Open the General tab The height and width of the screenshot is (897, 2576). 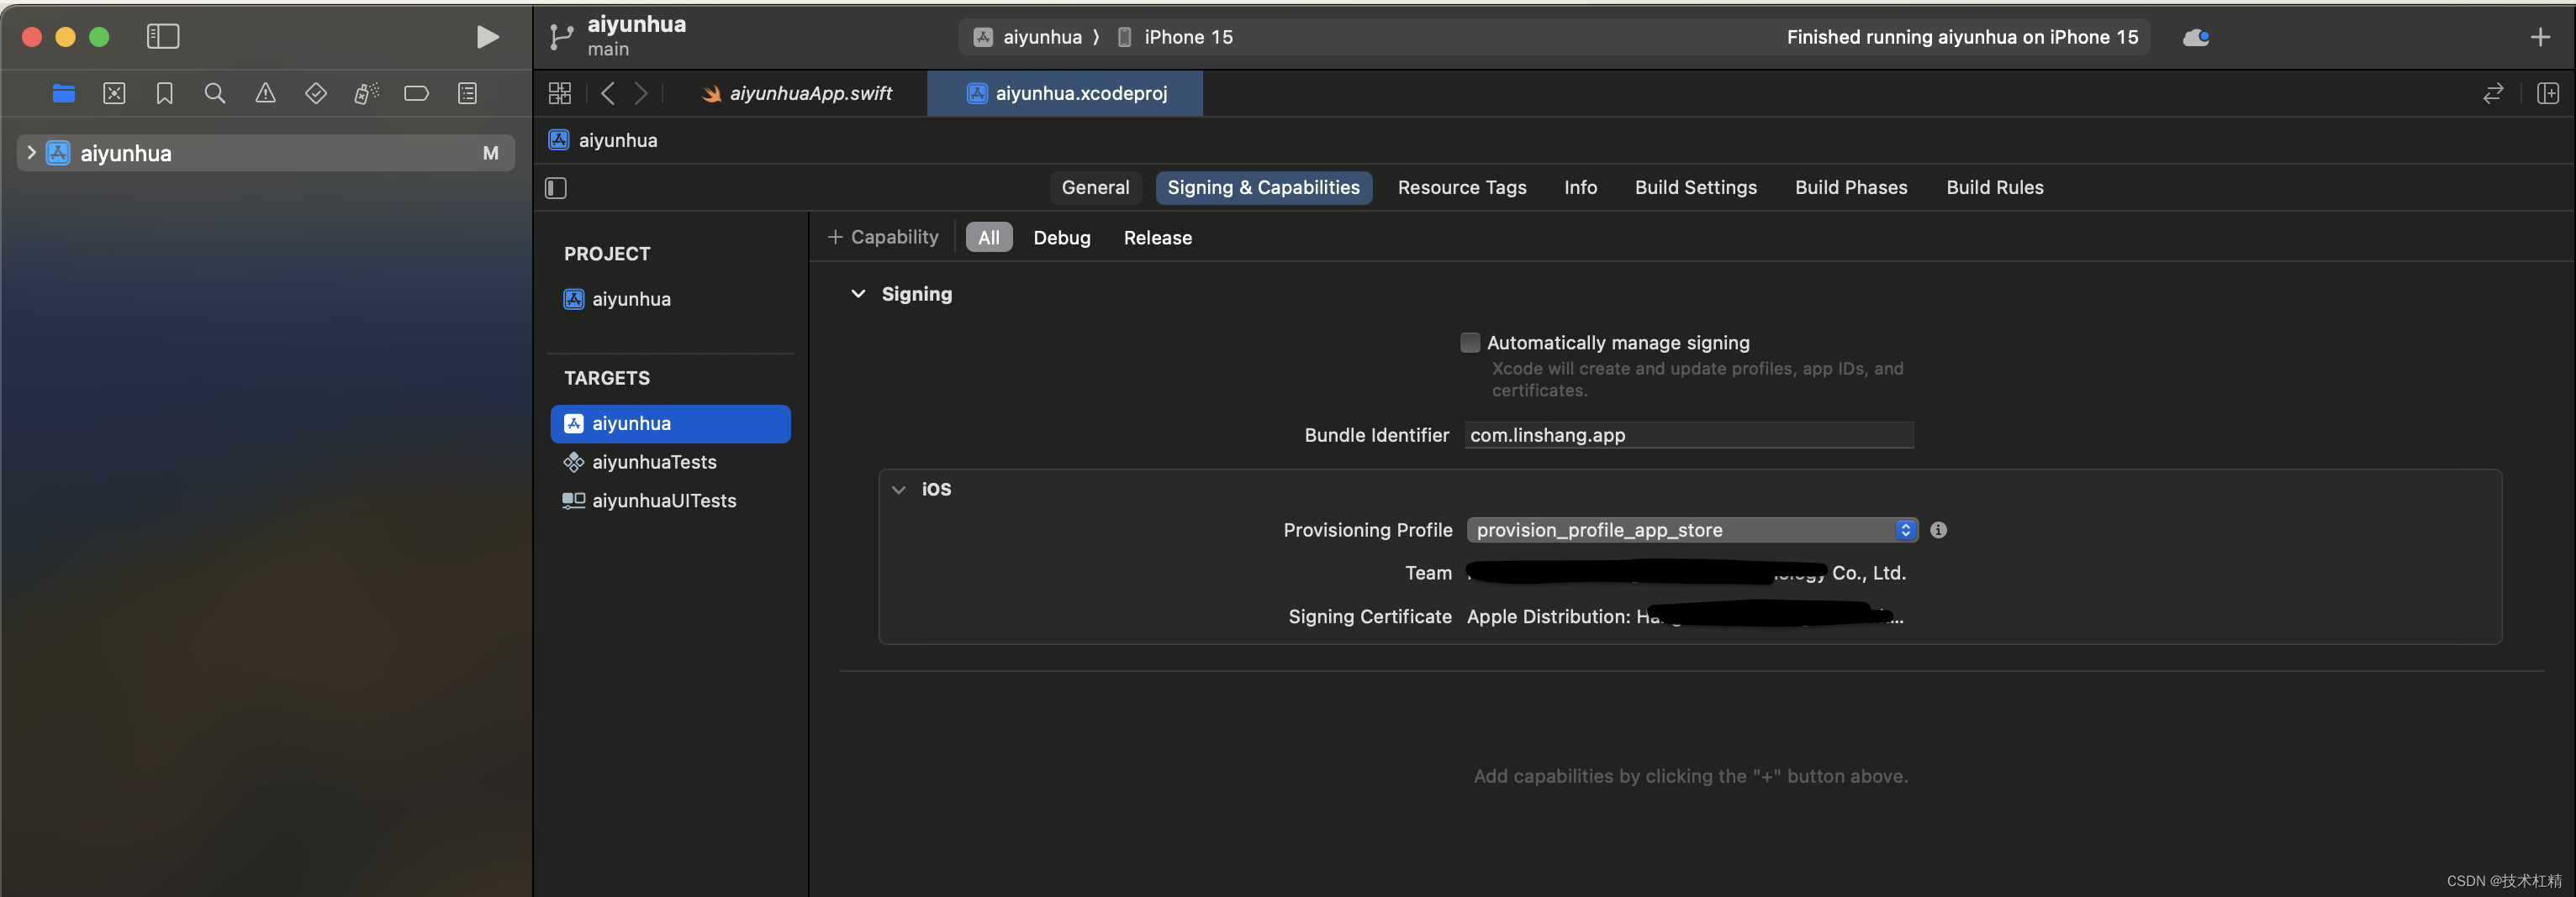pos(1095,188)
